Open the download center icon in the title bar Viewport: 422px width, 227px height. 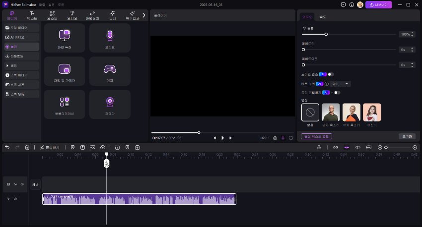coord(352,5)
